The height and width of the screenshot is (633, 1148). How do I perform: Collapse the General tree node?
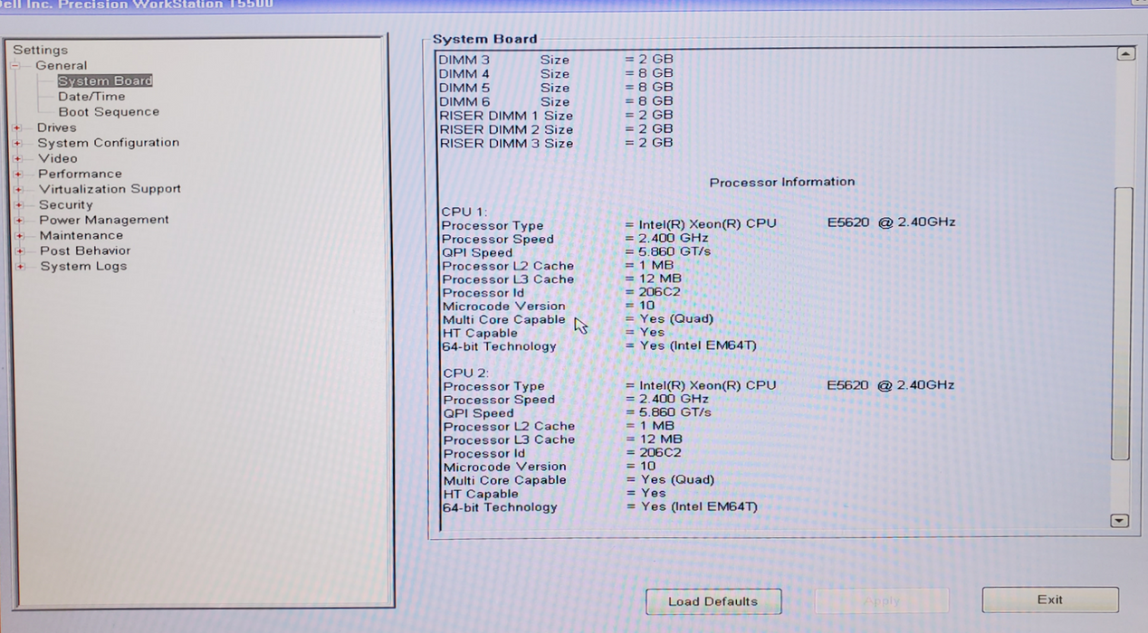pos(15,65)
